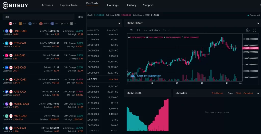
Task: Go to Express Trade
Action: 69,5
